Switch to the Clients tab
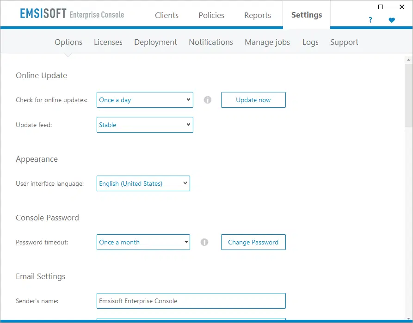 166,15
